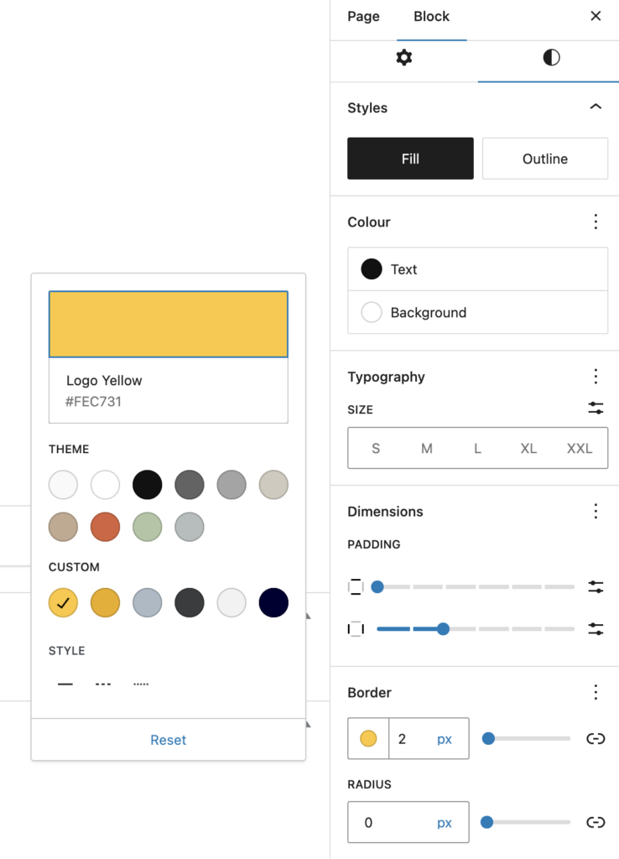Viewport: 619px width, 859px height.
Task: Select the dashed border style
Action: click(x=103, y=685)
